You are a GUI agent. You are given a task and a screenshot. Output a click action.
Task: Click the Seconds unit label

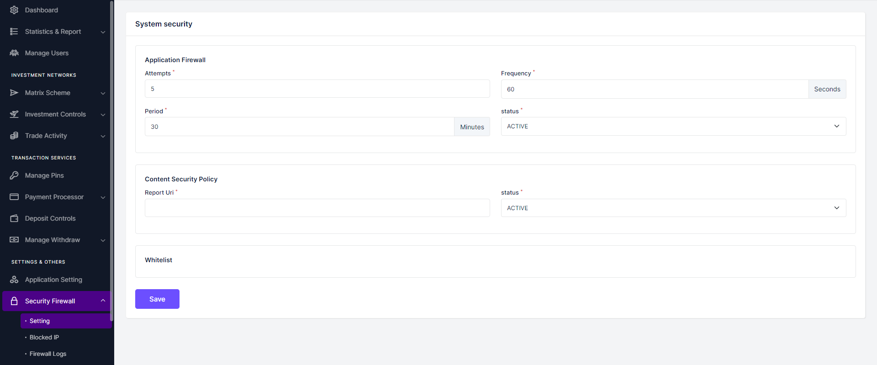(x=827, y=89)
